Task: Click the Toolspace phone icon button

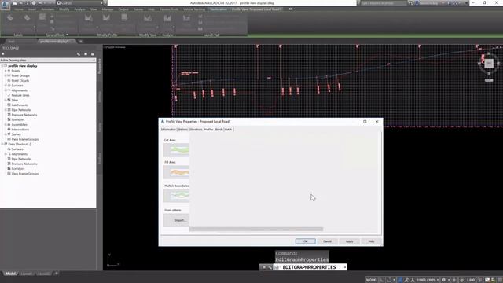Action: 79,54
